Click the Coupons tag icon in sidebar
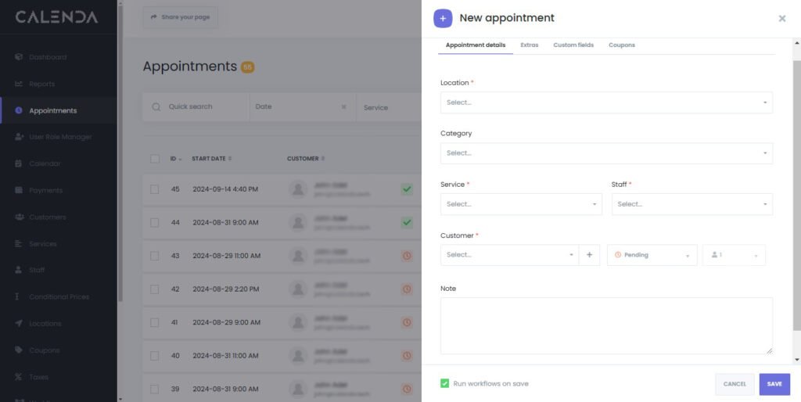The height and width of the screenshot is (402, 801). pos(19,350)
